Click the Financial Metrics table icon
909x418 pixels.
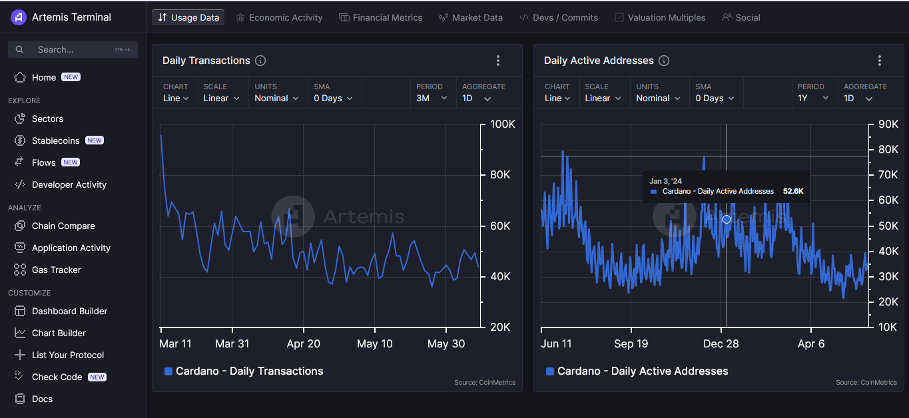coord(344,17)
